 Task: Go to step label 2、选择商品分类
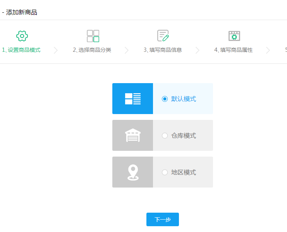[92, 50]
